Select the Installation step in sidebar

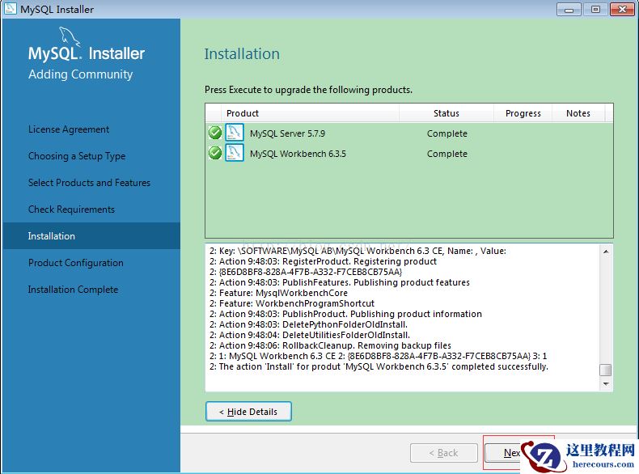coord(91,236)
